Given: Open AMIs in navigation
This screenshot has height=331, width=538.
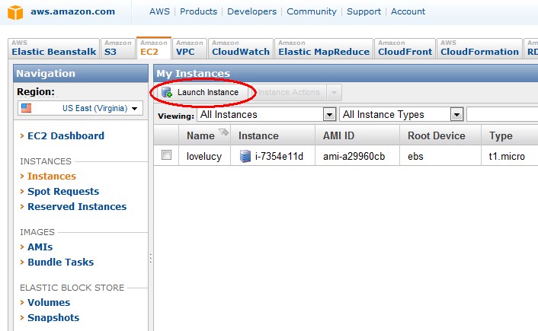Looking at the screenshot, I should [x=40, y=247].
